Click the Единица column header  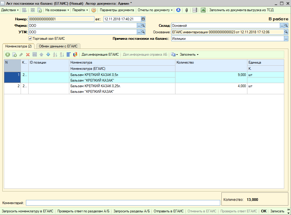(x=266, y=62)
